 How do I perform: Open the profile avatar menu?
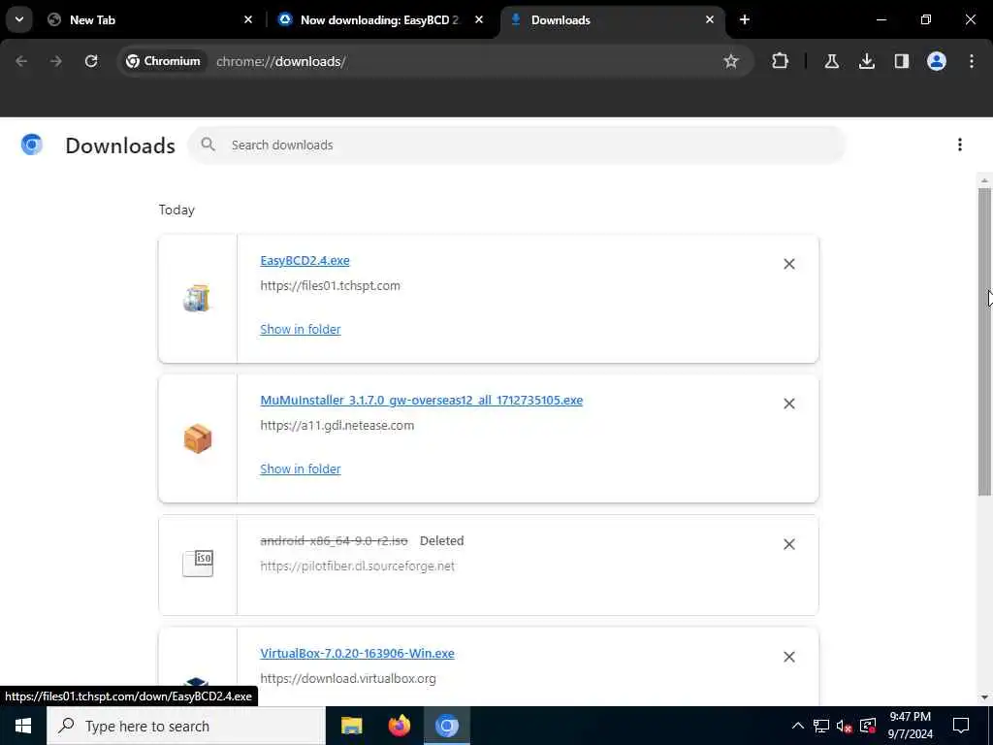936,61
